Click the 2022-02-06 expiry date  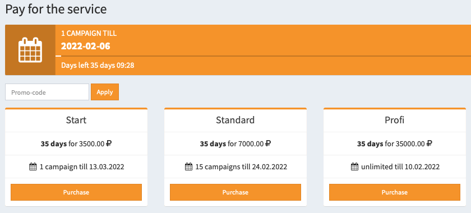click(86, 47)
